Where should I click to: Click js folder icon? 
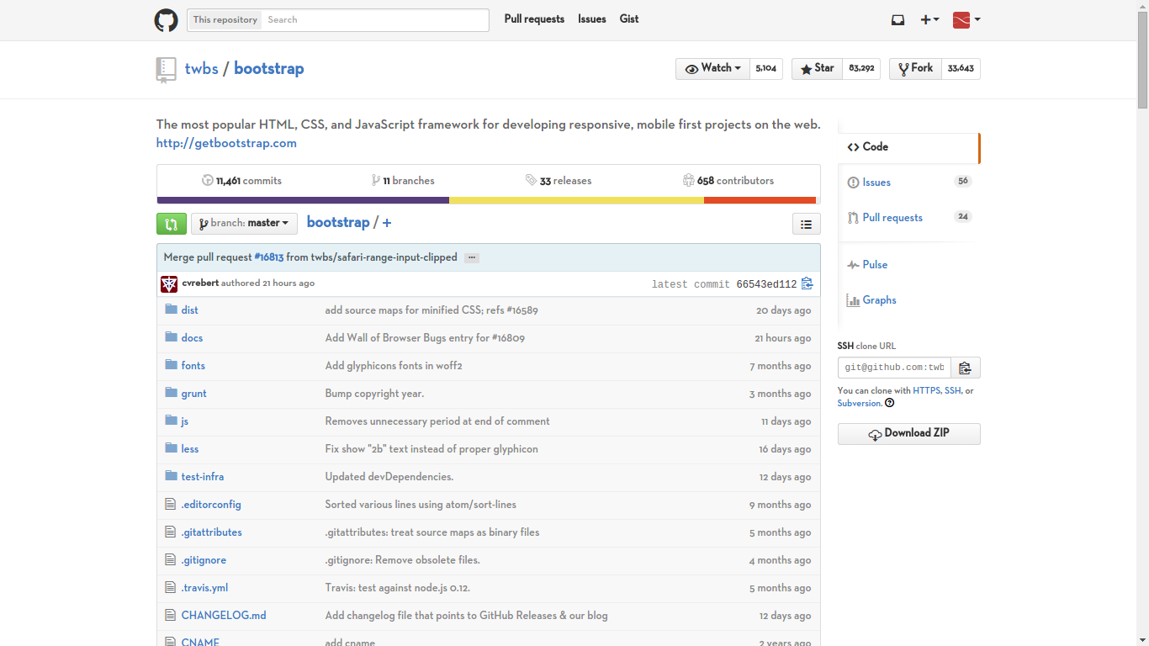[172, 421]
